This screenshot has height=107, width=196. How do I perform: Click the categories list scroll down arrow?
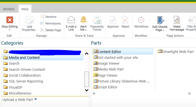[x=87, y=90]
